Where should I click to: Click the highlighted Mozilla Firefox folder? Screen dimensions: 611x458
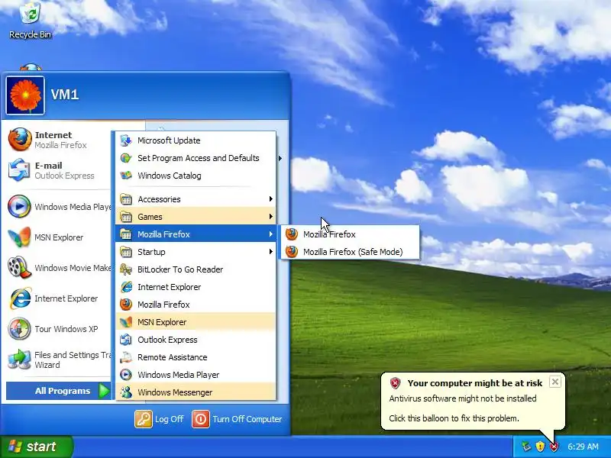(x=196, y=234)
